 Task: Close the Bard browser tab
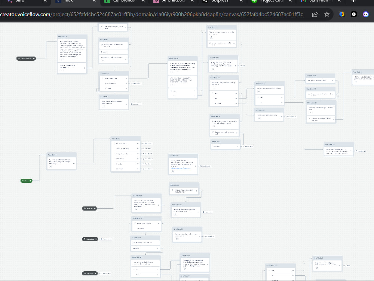[x=45, y=1]
